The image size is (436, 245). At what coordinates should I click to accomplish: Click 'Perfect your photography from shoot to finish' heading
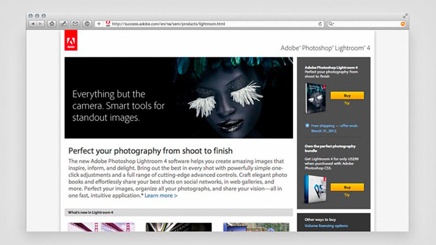[x=150, y=151]
